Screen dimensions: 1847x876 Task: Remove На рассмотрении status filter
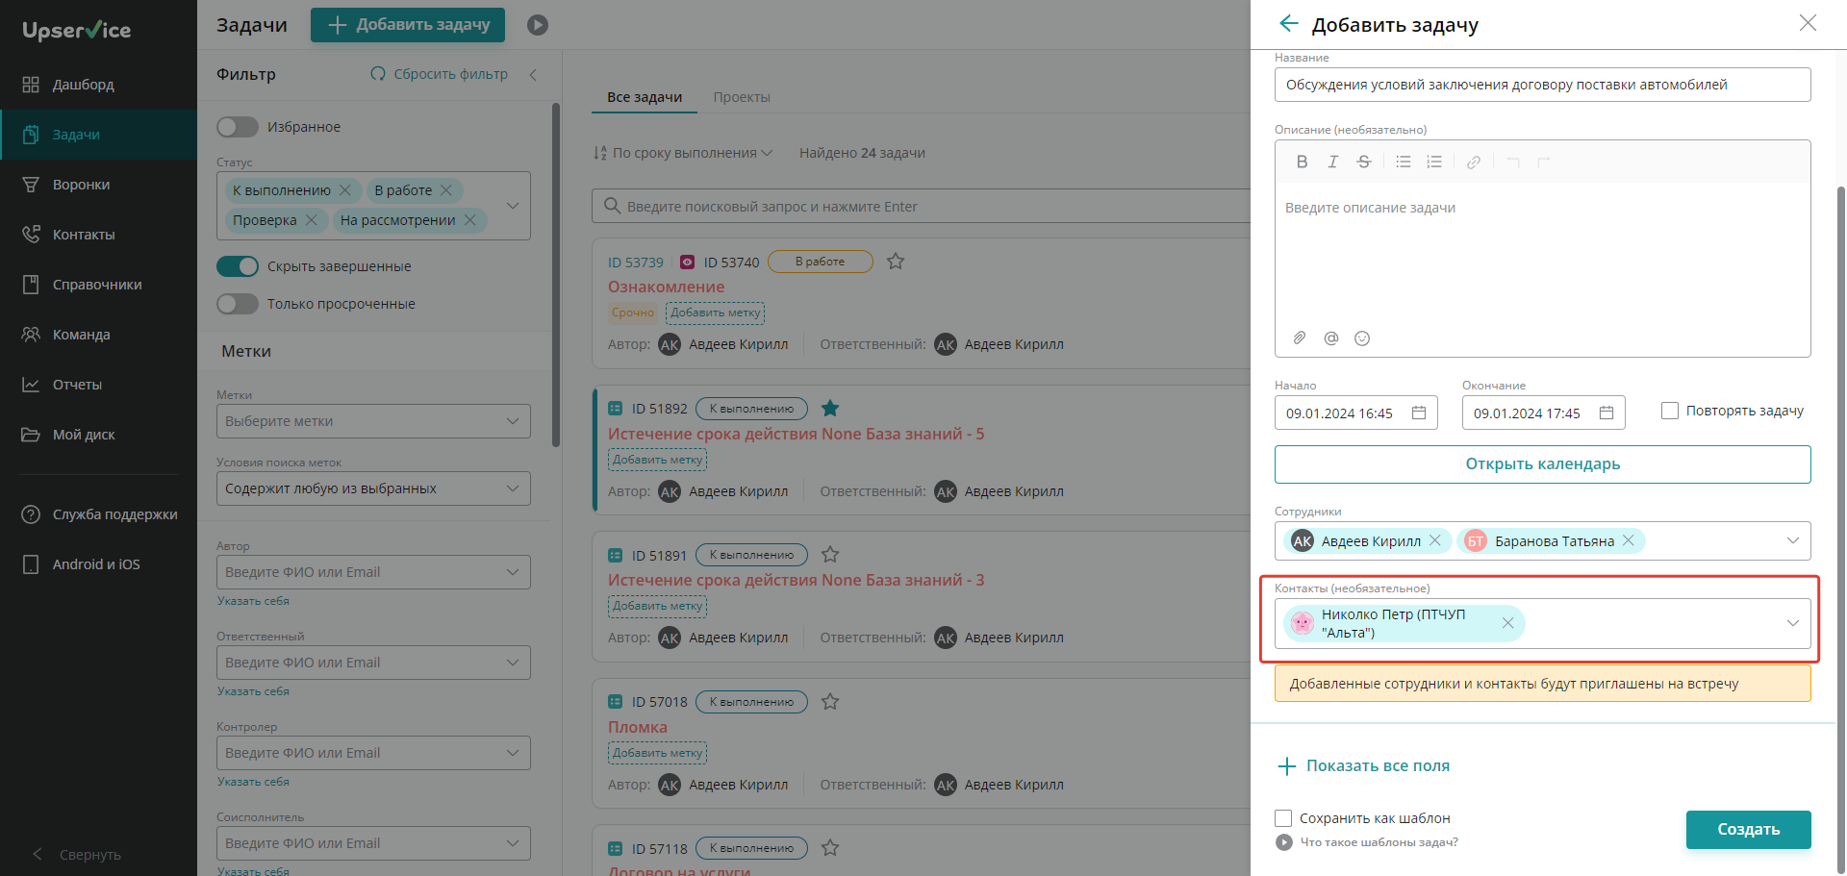pyautogui.click(x=470, y=220)
